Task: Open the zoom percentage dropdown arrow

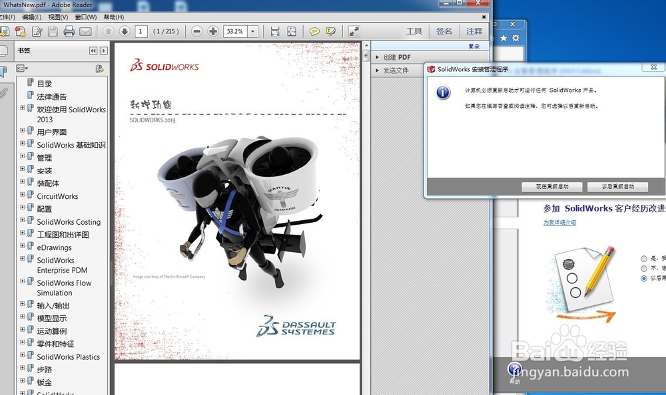Action: click(252, 31)
